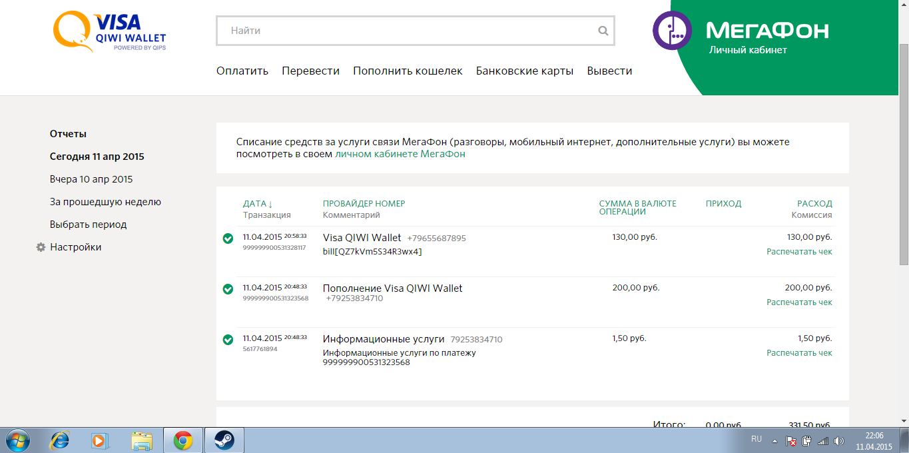The height and width of the screenshot is (453, 909).
Task: Open Настройки in the sidebar
Action: [76, 247]
